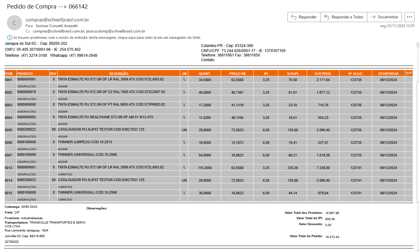This screenshot has height=251, width=419.
Task: Click the view in web browser notice text
Action: [x=107, y=38]
